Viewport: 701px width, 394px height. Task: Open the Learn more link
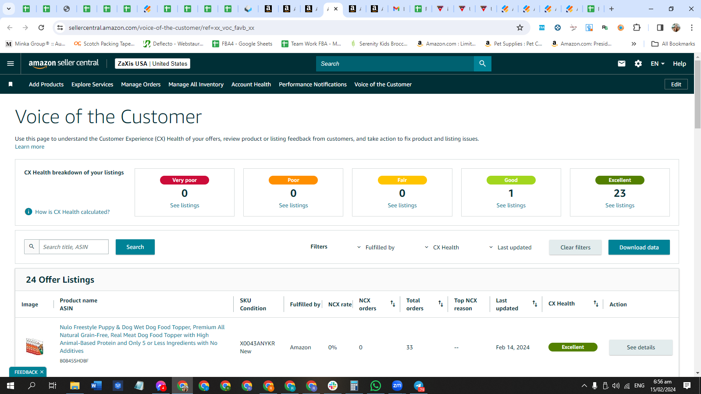(x=29, y=147)
